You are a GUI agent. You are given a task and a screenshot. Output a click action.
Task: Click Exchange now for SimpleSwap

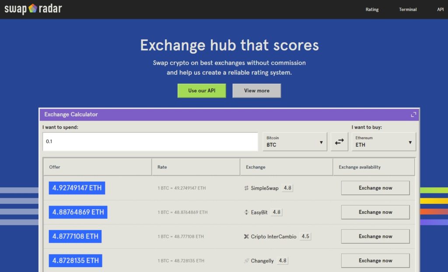tap(375, 188)
